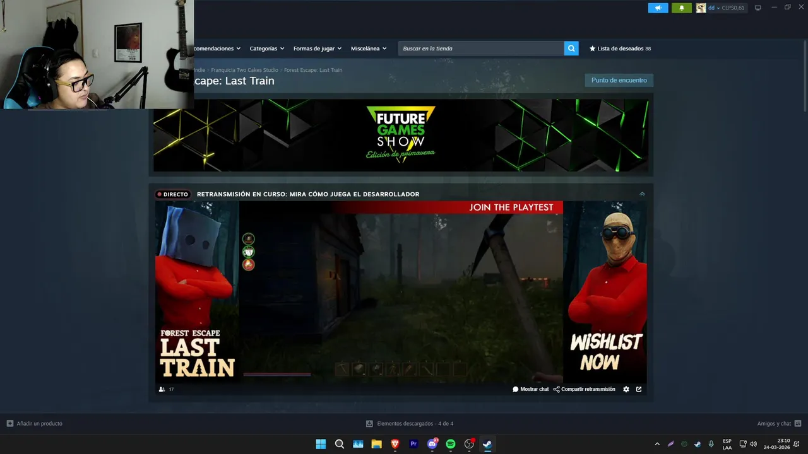Open broadcast settings gear icon

626,389
